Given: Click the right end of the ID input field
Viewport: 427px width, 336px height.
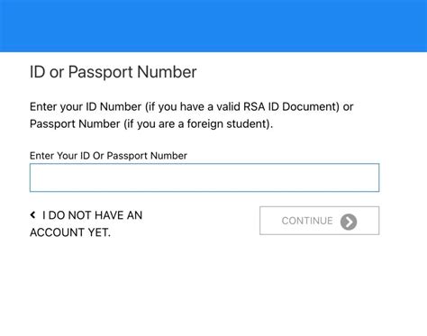Looking at the screenshot, I should [x=371, y=177].
